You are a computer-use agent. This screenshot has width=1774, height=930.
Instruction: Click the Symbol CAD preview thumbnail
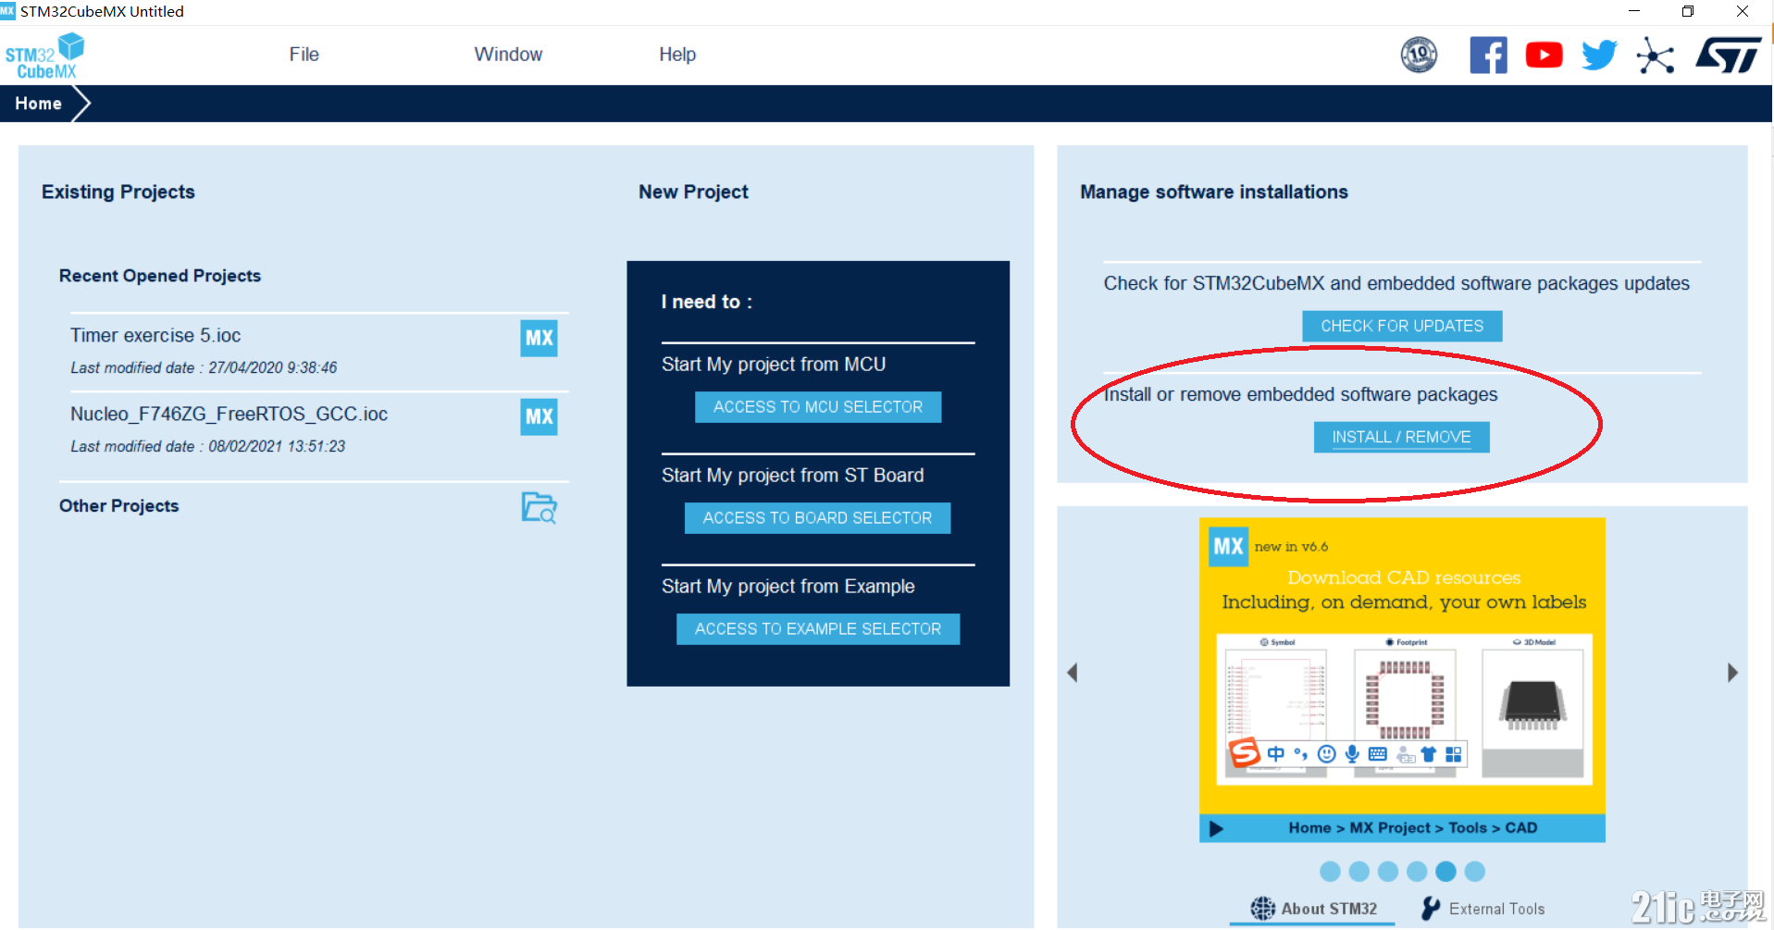(x=1276, y=711)
